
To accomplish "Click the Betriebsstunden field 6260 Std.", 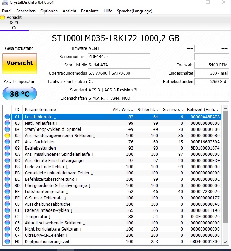I will coord(212,82).
